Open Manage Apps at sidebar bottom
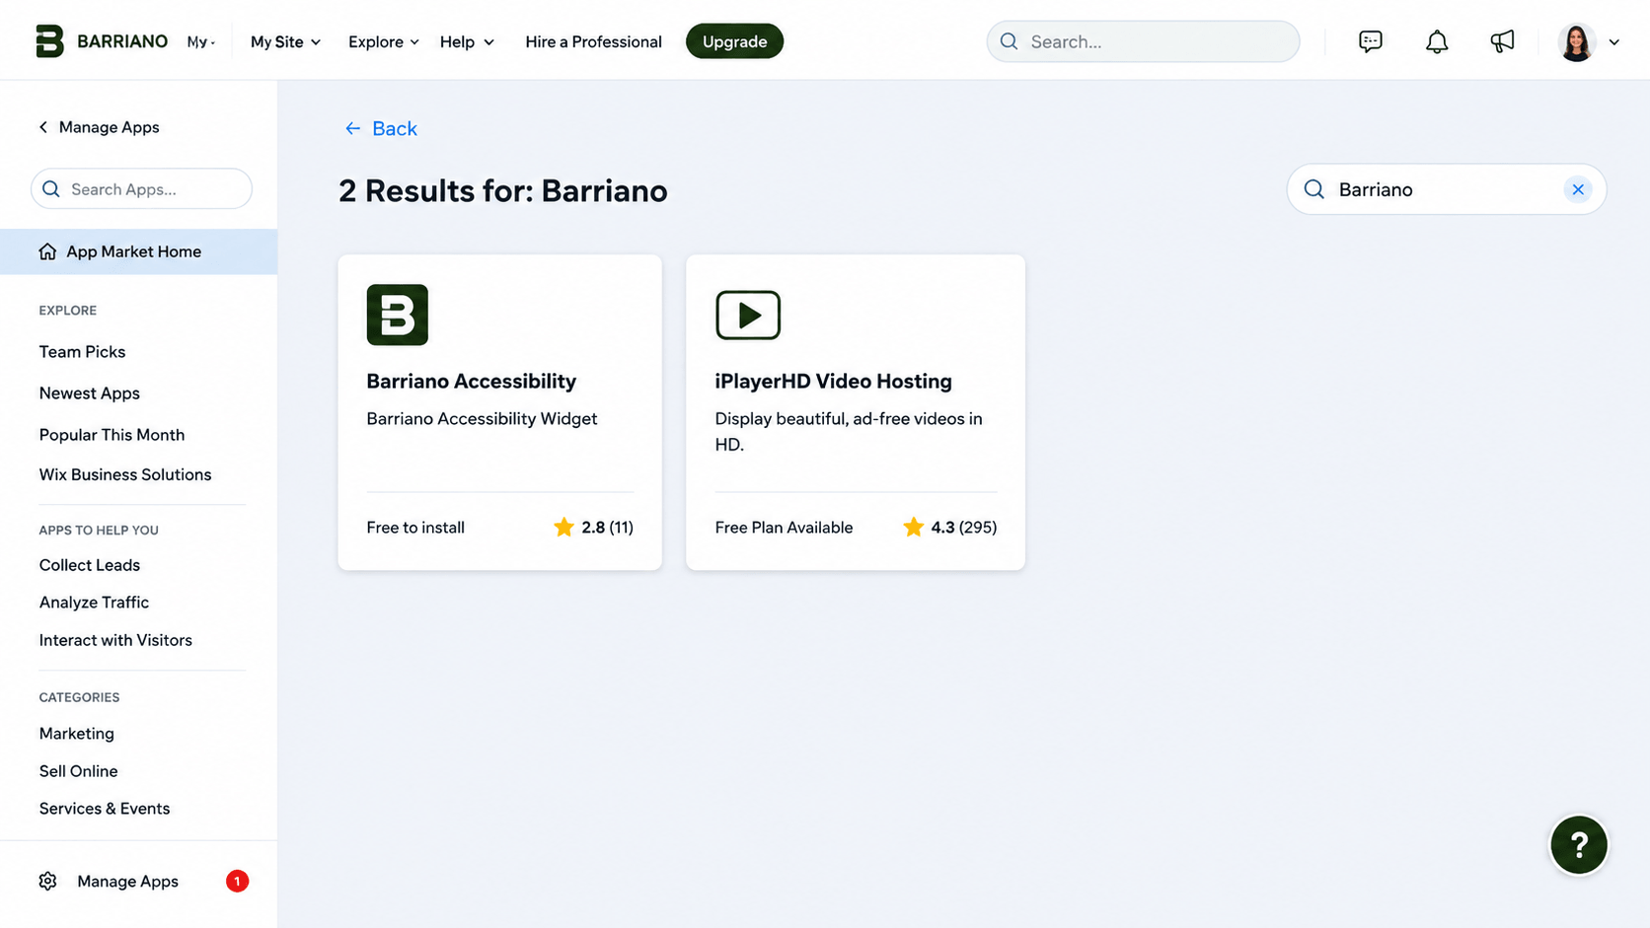The height and width of the screenshot is (928, 1650). [127, 881]
